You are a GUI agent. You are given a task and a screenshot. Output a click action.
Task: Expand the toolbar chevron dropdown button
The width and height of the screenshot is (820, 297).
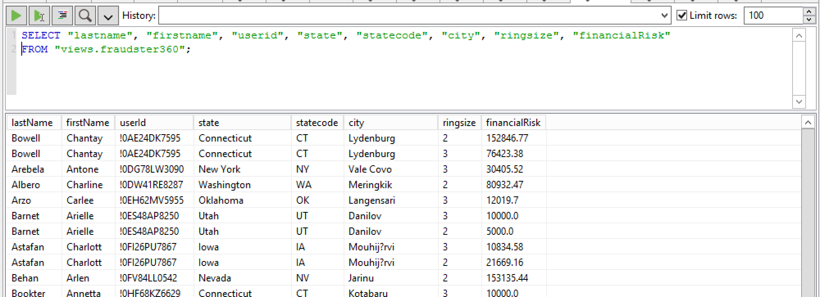pyautogui.click(x=108, y=17)
